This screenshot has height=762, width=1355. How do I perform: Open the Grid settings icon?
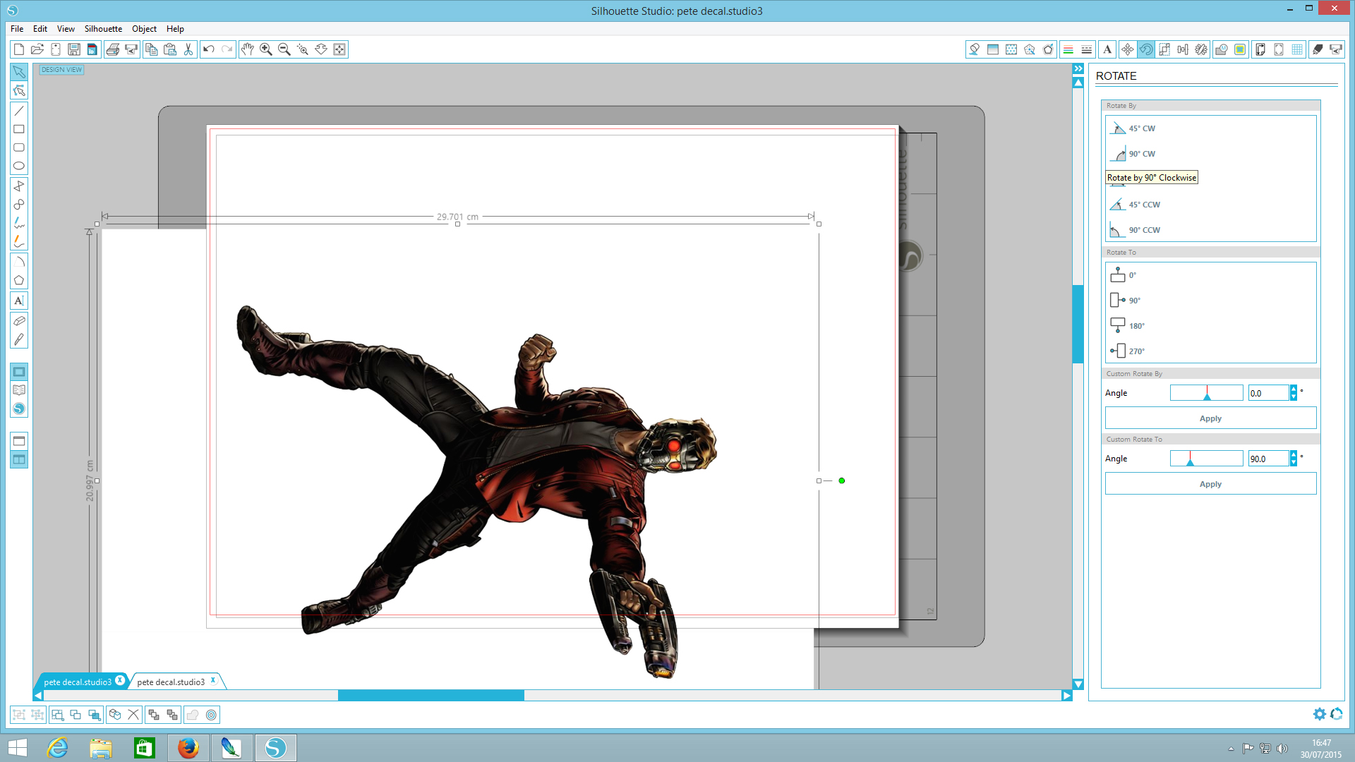pos(1297,49)
